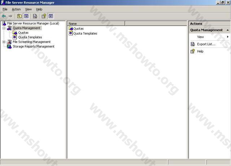Select File Screening Management label
Viewport: 231px width, 166px height.
tap(32, 42)
